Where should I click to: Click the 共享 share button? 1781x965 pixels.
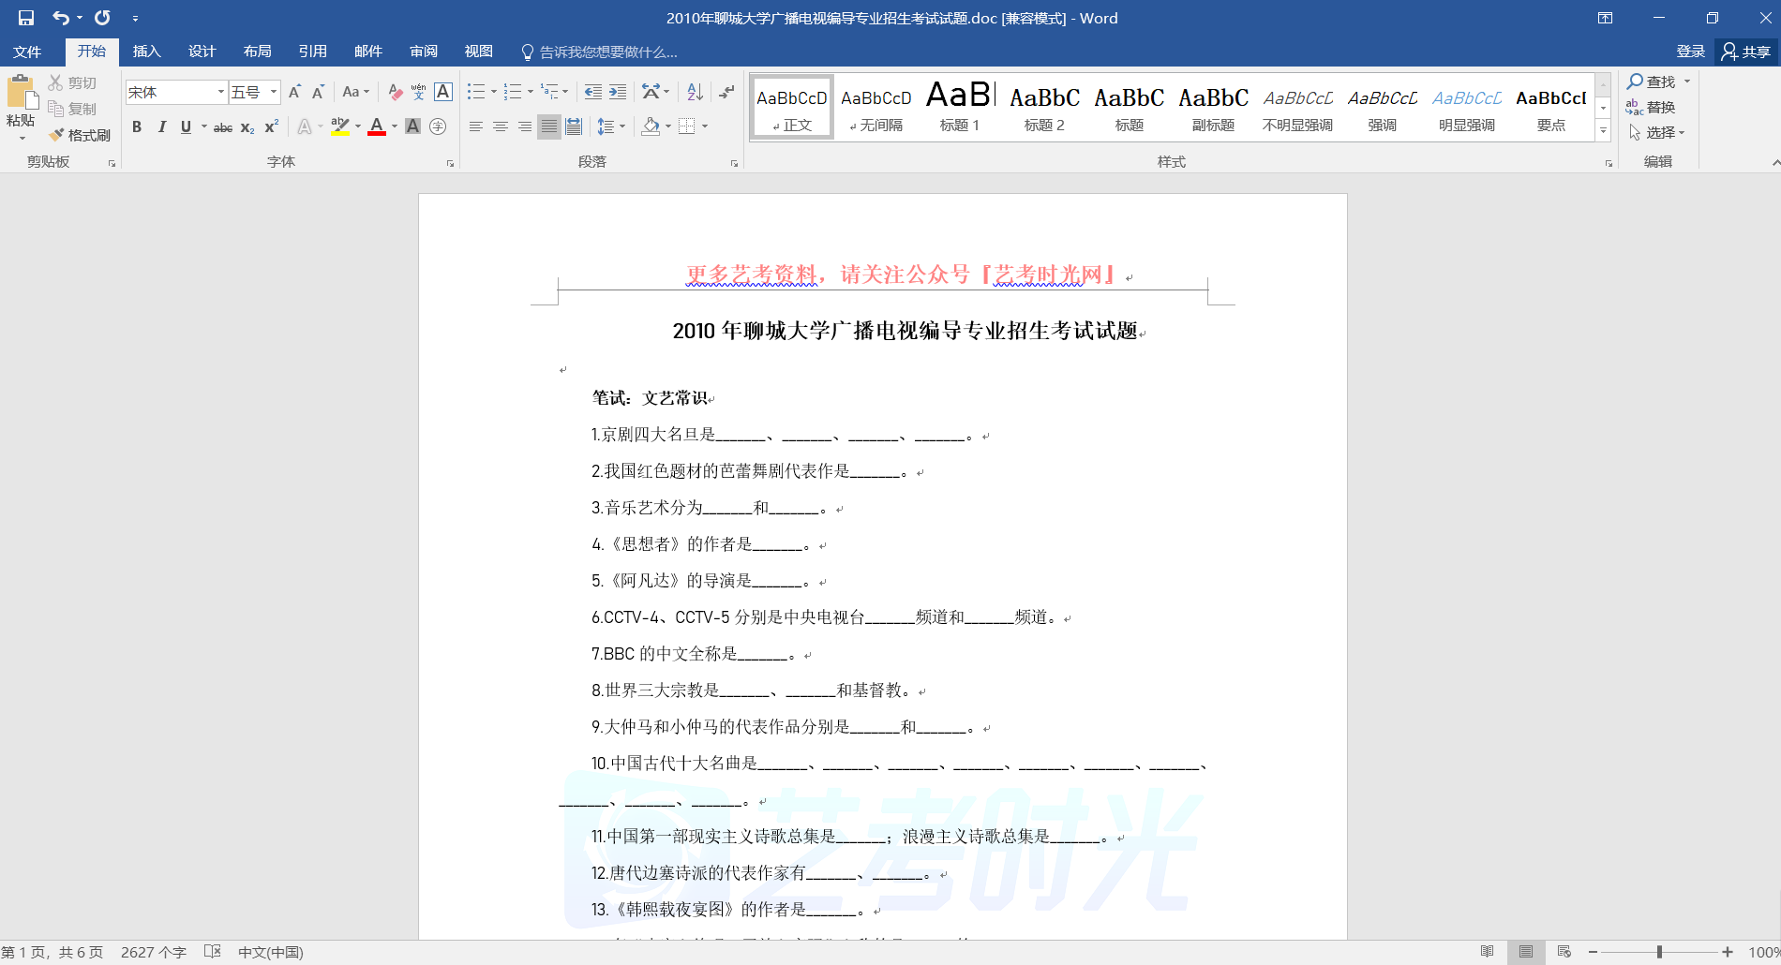click(1746, 52)
